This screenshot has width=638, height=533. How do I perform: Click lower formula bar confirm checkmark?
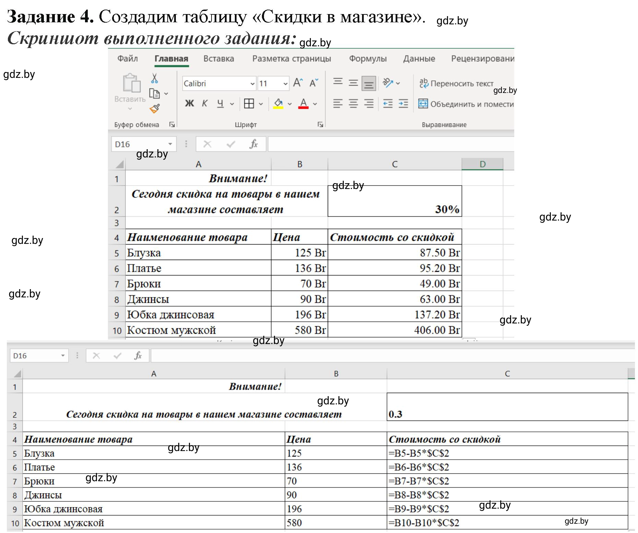(x=117, y=356)
